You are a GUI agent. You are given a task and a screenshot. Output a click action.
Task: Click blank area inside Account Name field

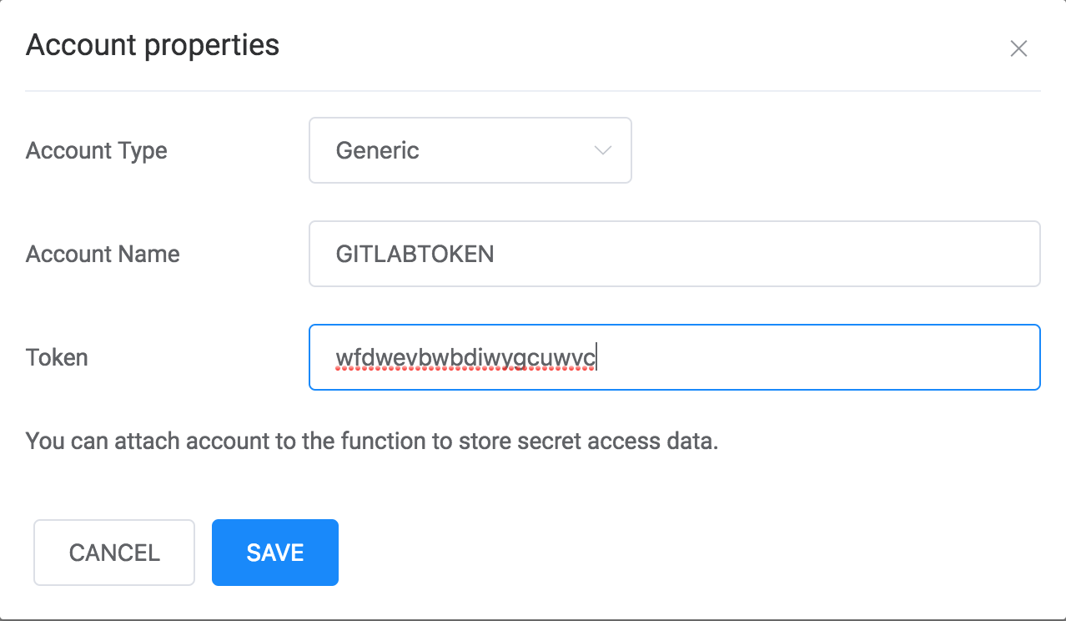point(767,254)
